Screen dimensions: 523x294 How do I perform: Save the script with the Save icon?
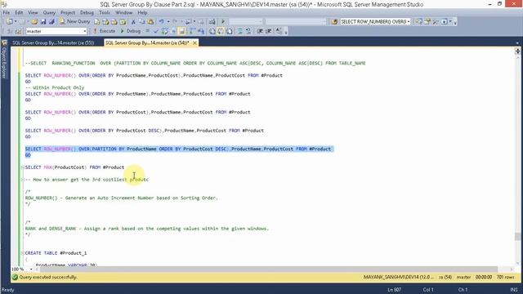pos(43,22)
